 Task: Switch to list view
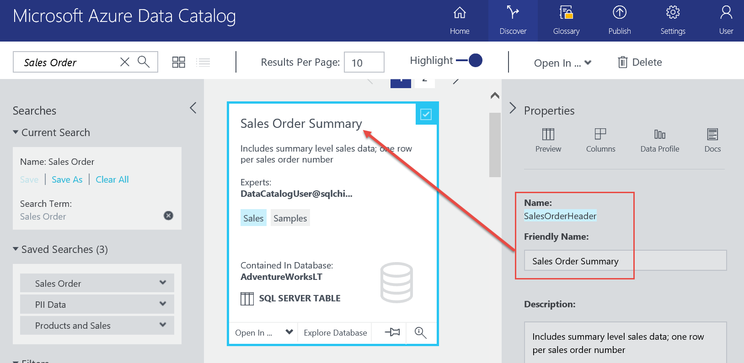click(203, 62)
